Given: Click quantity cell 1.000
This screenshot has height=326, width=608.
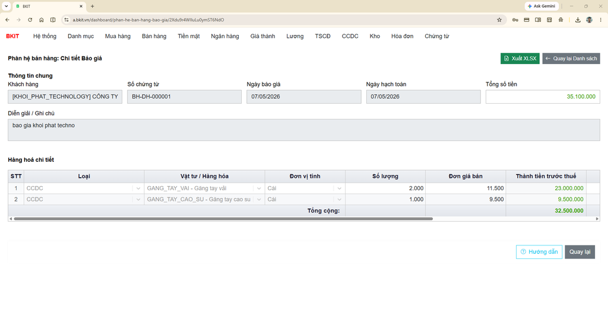Looking at the screenshot, I should click(x=385, y=199).
